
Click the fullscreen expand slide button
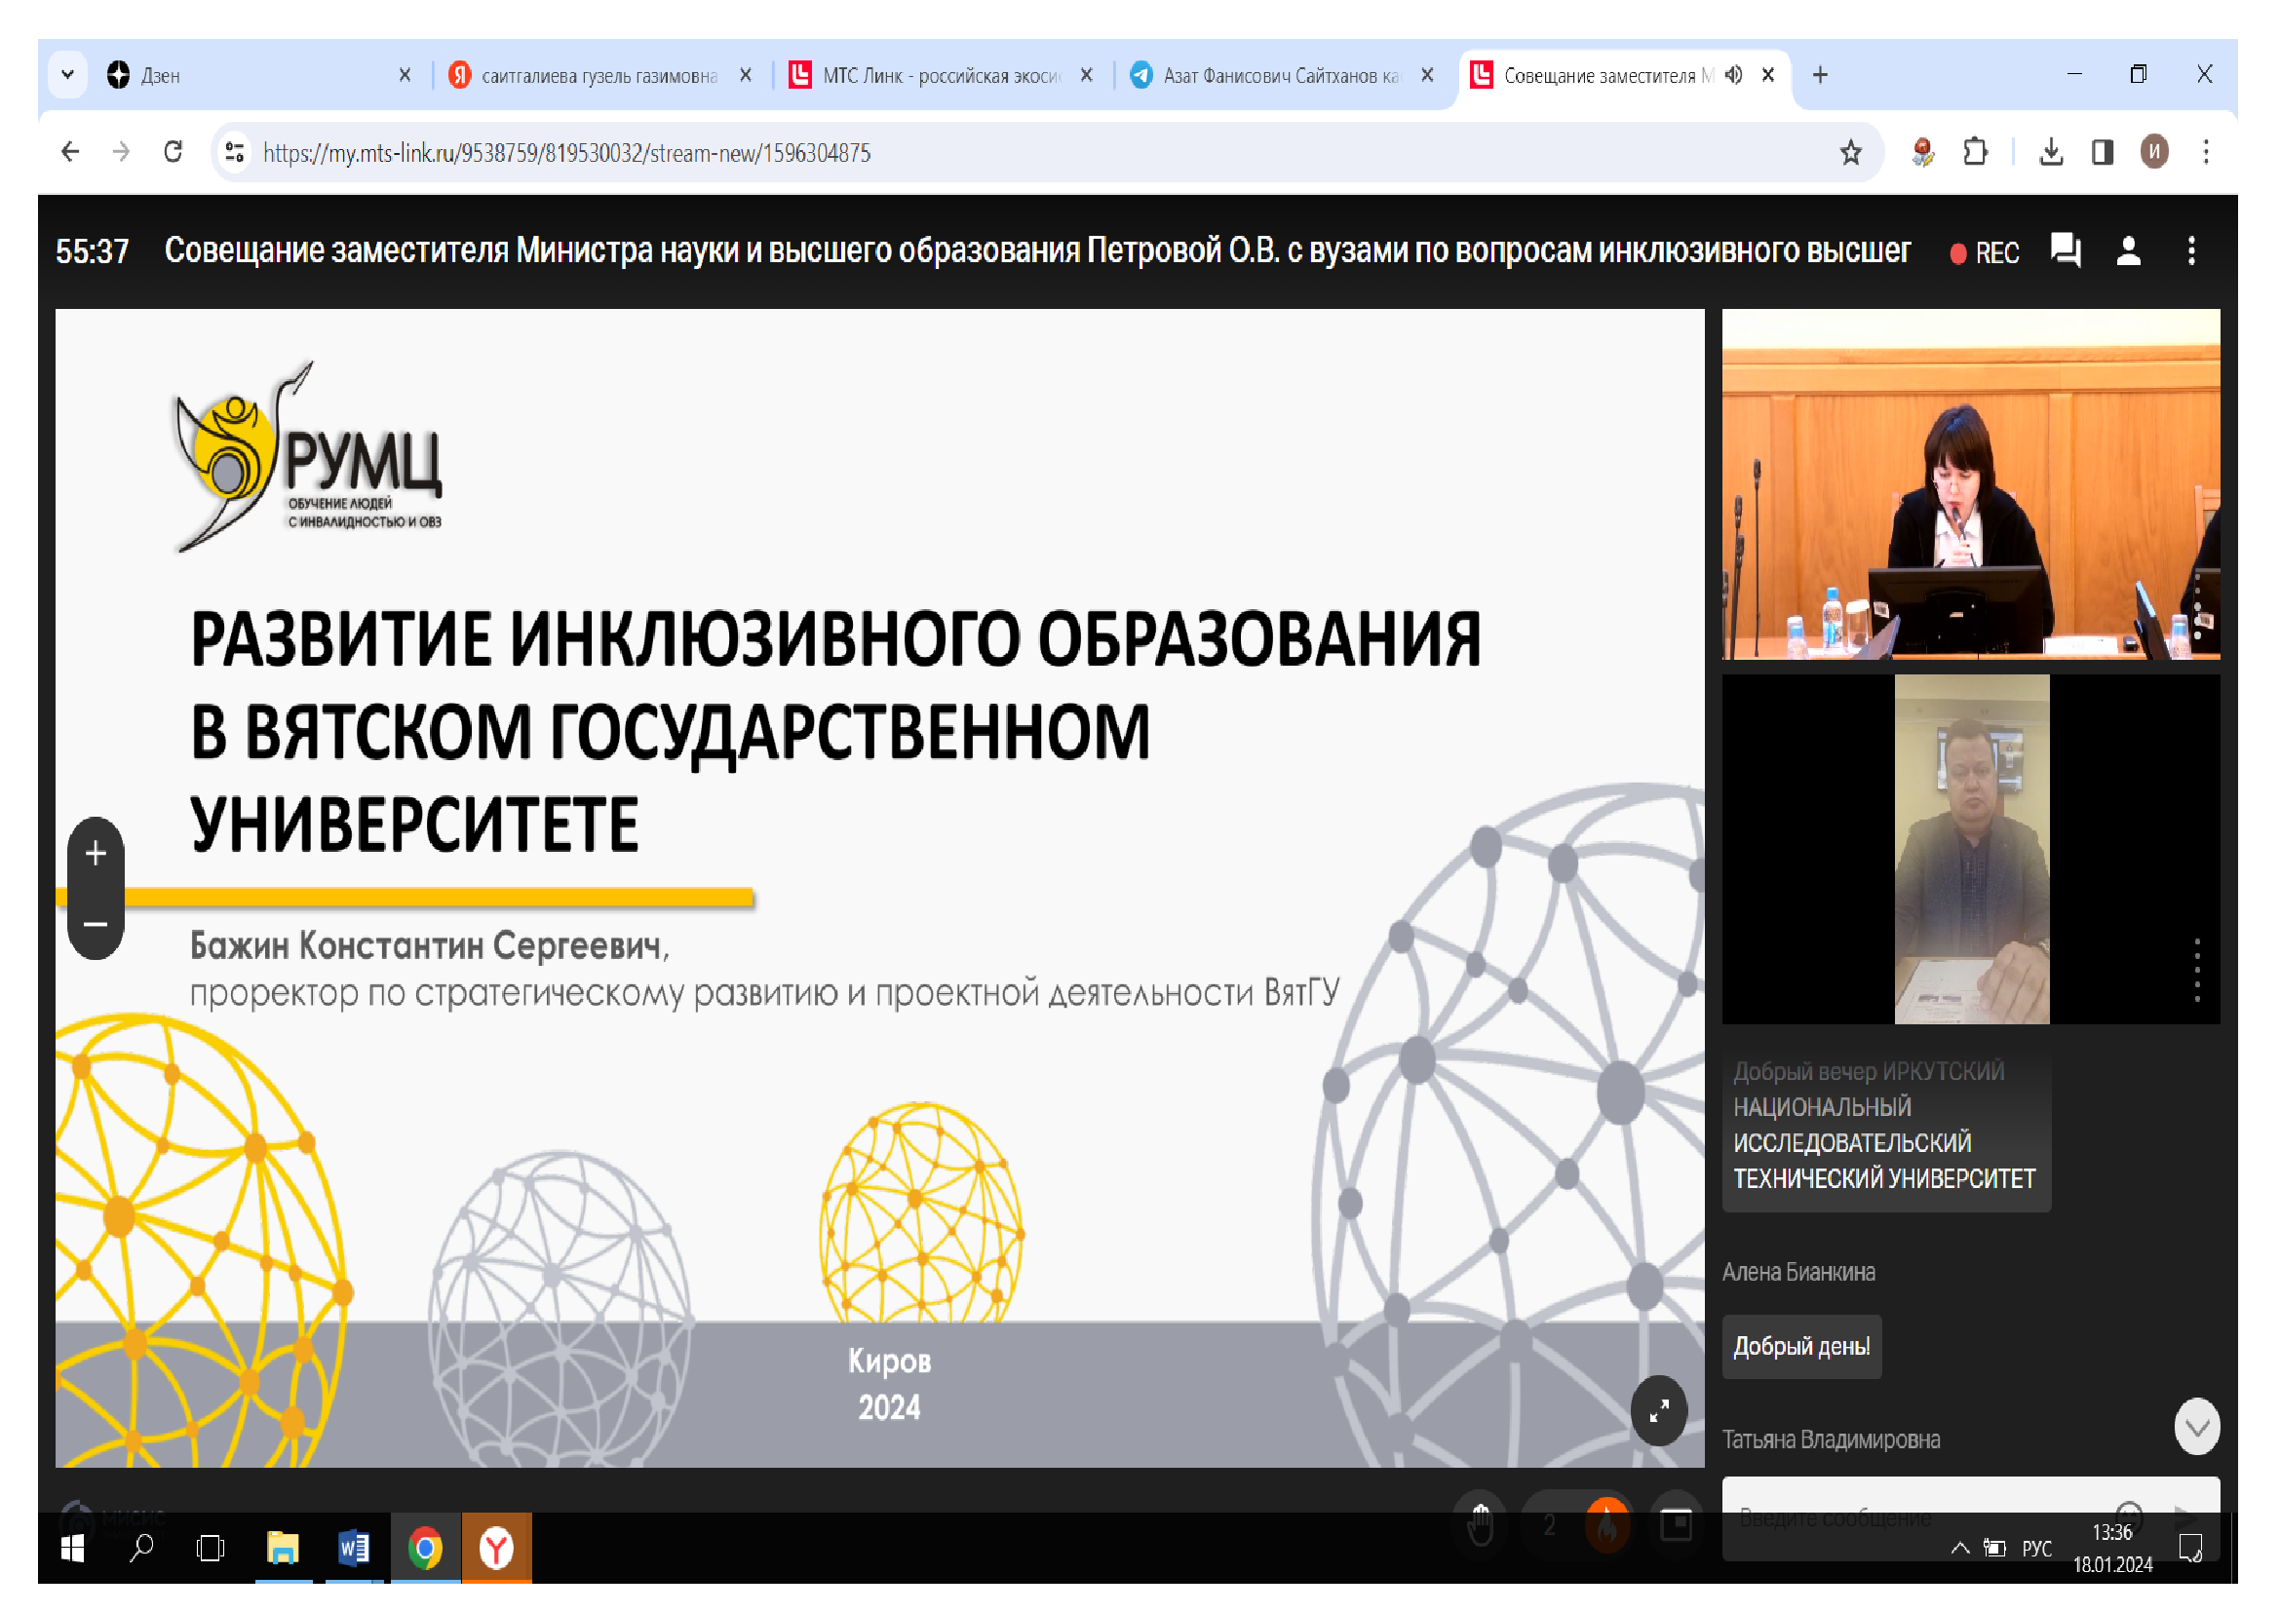click(x=1658, y=1410)
